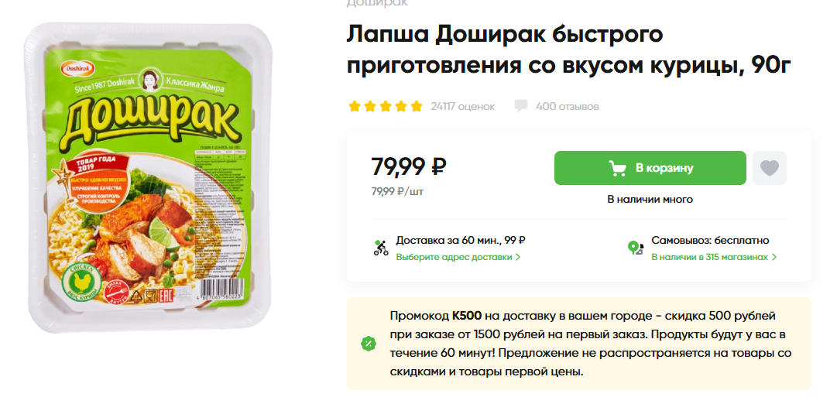This screenshot has height=404, width=837.
Task: Click the 'Самовывоз: бесплатно' pickup text
Action: tap(710, 241)
